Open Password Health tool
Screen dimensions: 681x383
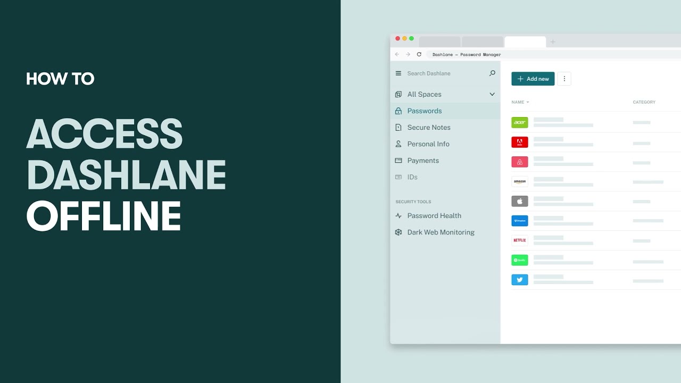(434, 215)
